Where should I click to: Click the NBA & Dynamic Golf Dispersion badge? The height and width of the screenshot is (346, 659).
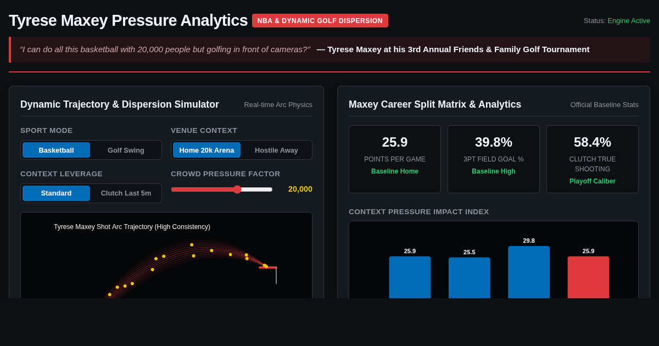tap(320, 21)
